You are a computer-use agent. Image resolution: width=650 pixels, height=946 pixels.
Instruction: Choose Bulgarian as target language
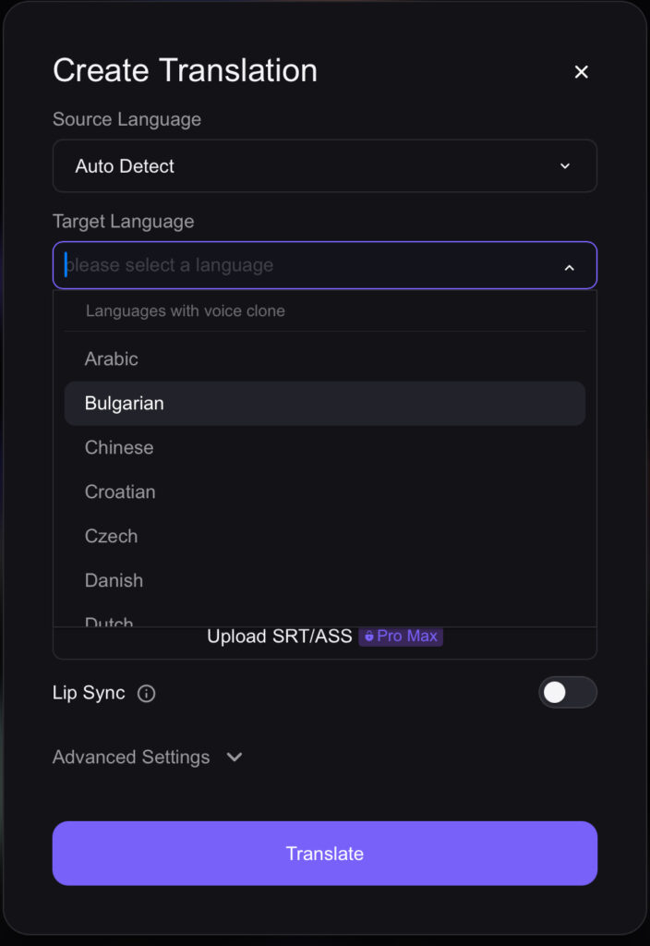coord(125,404)
